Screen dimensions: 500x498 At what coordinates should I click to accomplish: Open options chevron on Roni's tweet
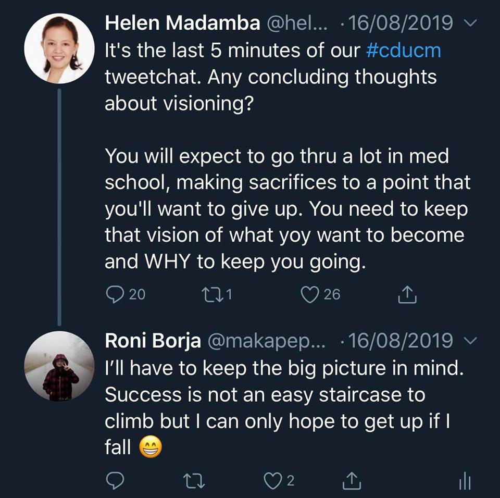[x=469, y=341]
